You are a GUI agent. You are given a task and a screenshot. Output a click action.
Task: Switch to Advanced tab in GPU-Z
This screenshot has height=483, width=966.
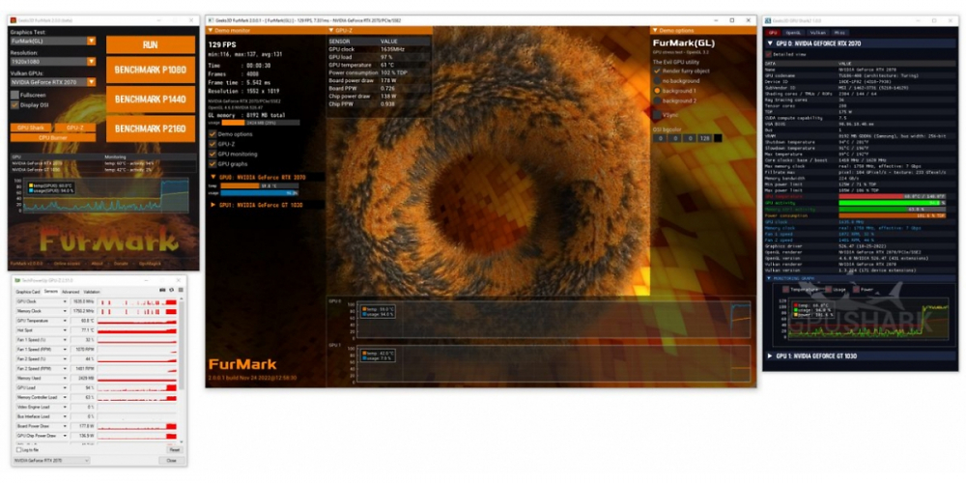[x=71, y=292]
